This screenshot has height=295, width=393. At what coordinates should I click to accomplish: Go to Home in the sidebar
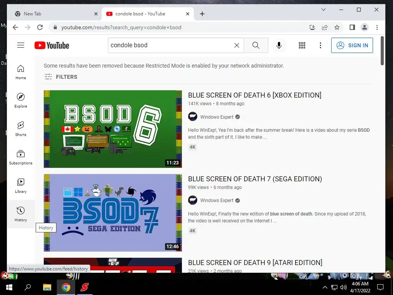(21, 72)
